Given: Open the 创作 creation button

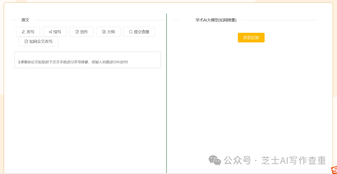Looking at the screenshot, I should pos(81,32).
